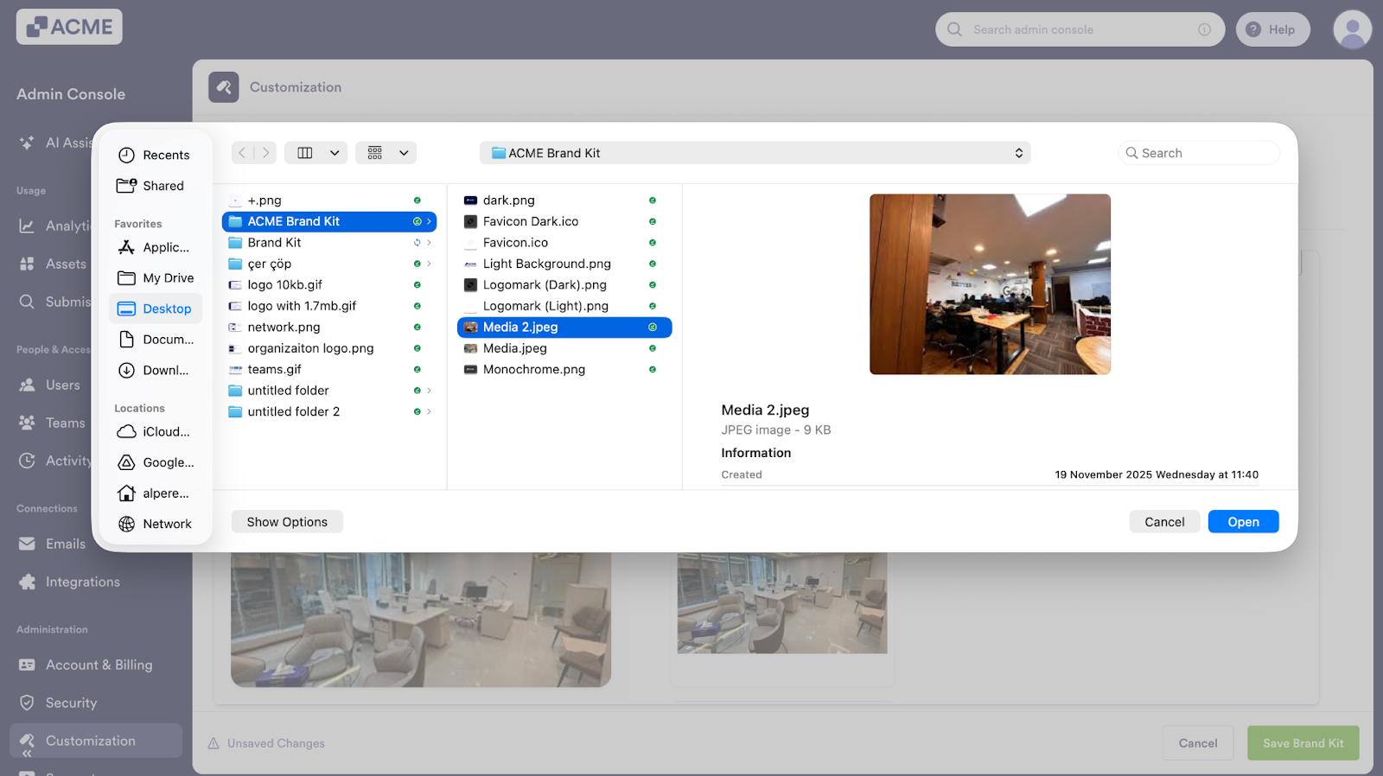
Task: Select Favicon Dark.ico file
Action: coord(564,221)
